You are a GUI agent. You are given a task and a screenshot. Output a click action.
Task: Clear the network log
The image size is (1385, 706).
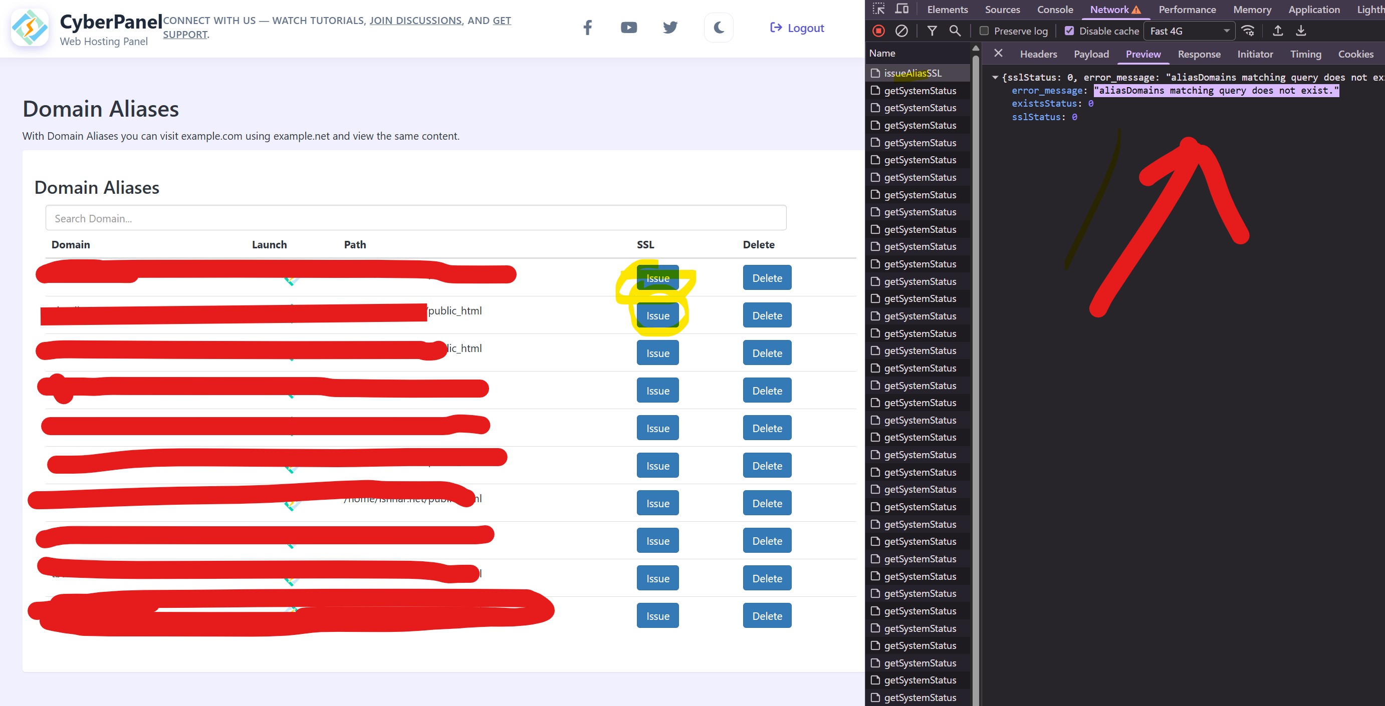901,31
